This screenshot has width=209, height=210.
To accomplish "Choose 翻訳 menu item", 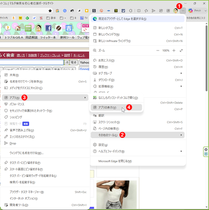I will pos(137,115).
